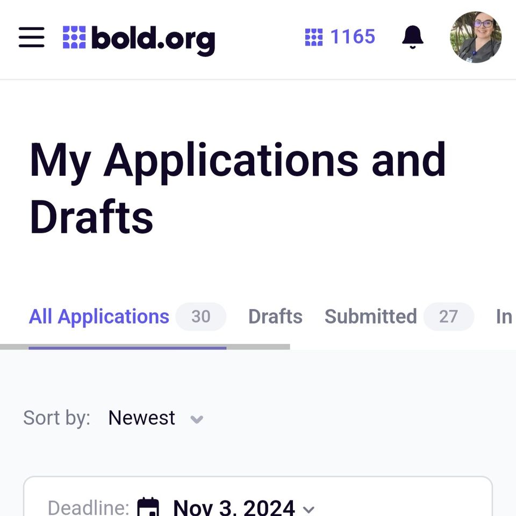Click the horizontal tab scrollbar
This screenshot has height=516, width=516.
click(145, 347)
